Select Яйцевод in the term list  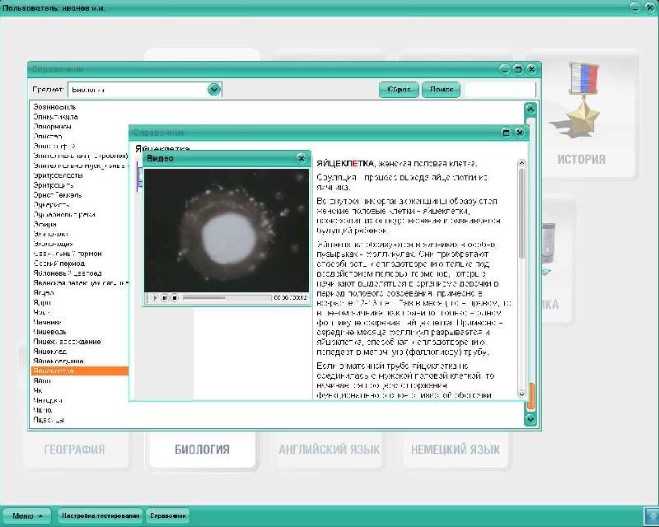coord(49,332)
